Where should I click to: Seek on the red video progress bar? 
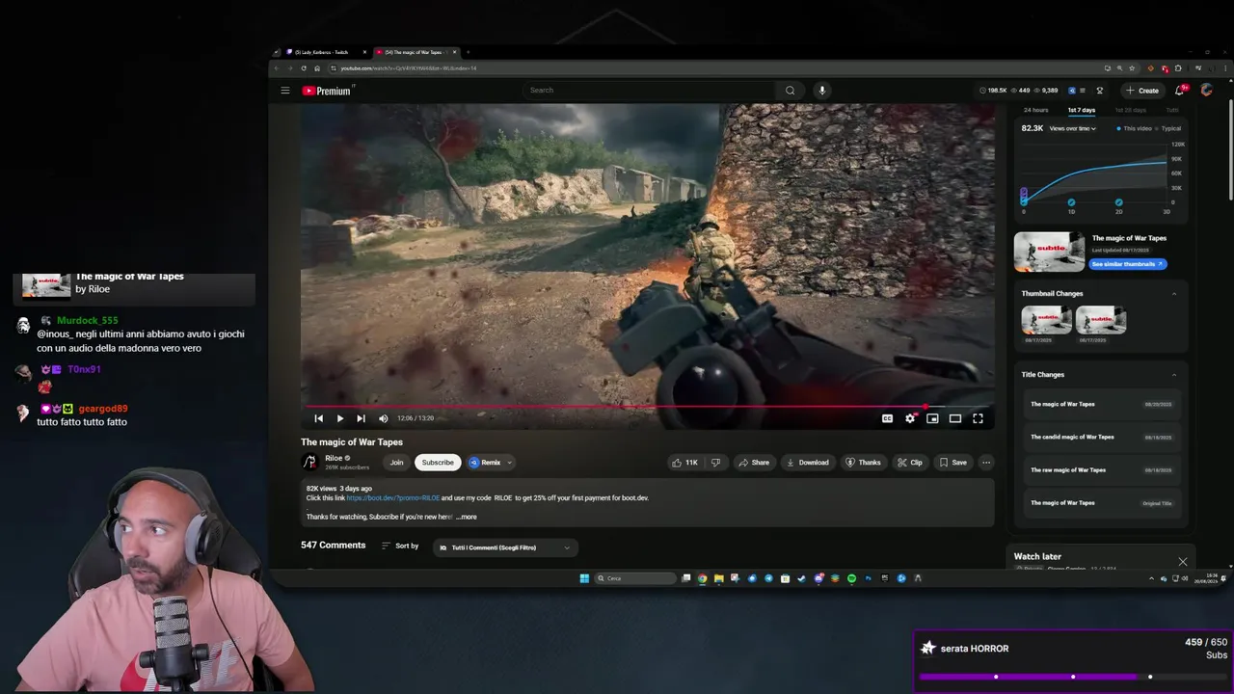pos(647,406)
